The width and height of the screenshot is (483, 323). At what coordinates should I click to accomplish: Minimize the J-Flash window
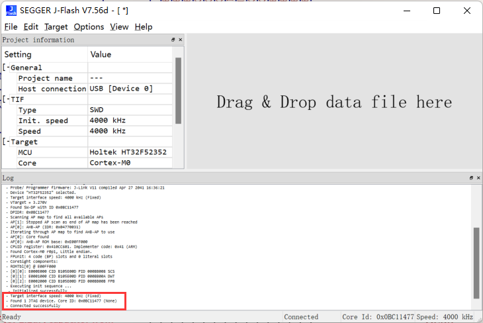(x=406, y=11)
